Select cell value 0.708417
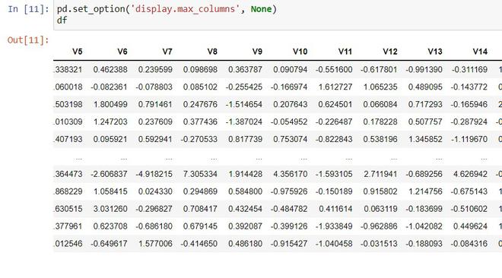This screenshot has width=502, height=278. coord(200,209)
